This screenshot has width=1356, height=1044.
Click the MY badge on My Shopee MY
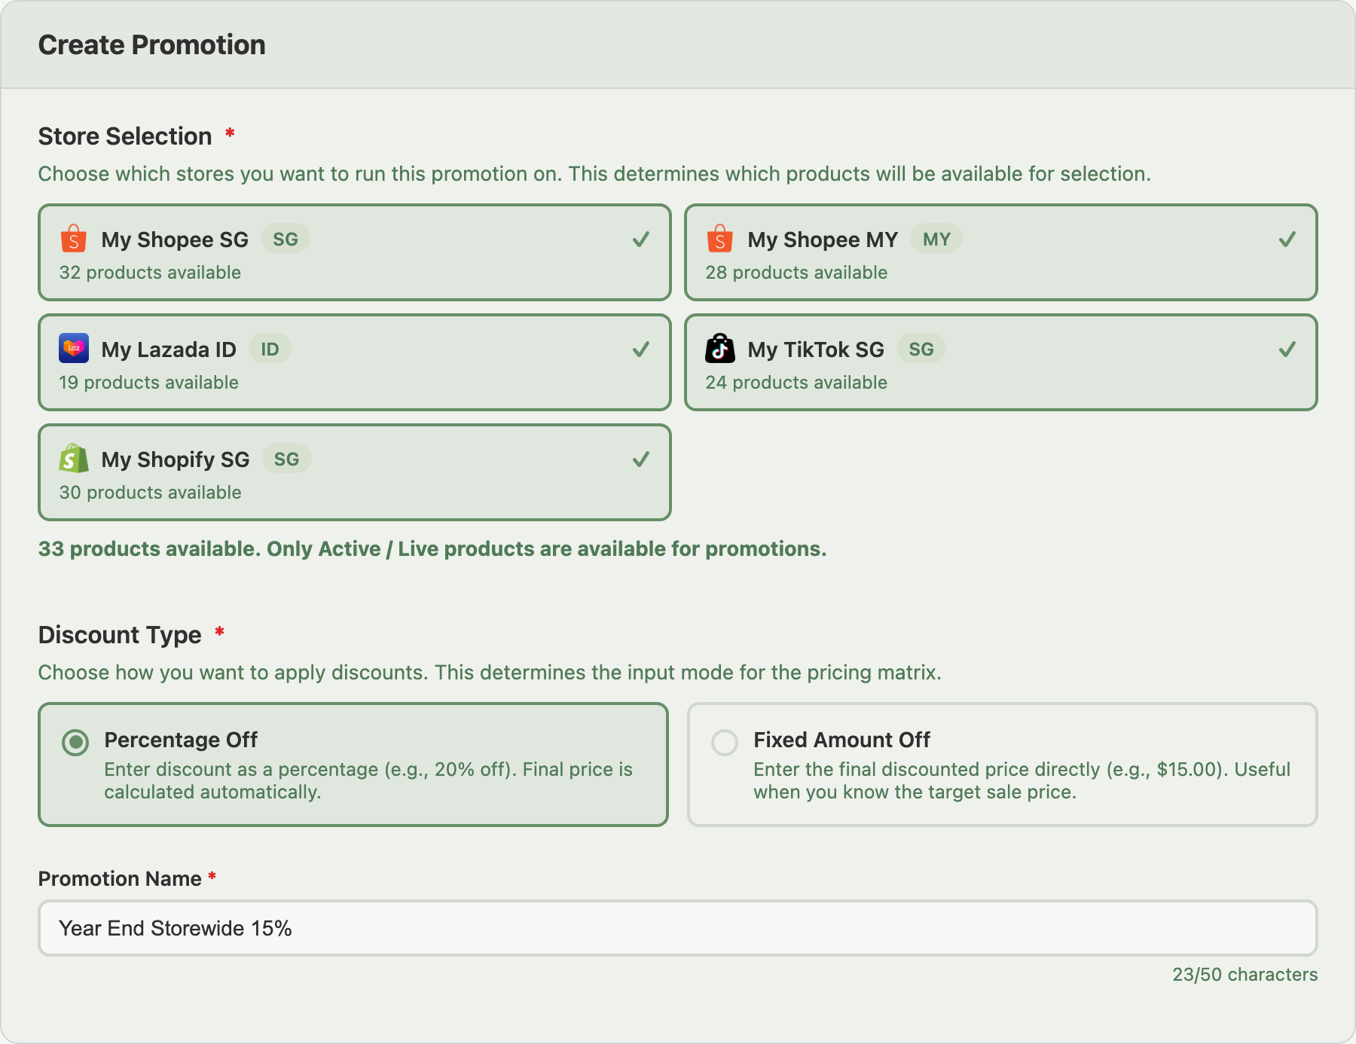click(x=936, y=239)
